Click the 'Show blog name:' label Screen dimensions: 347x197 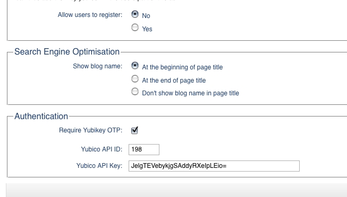coord(98,66)
